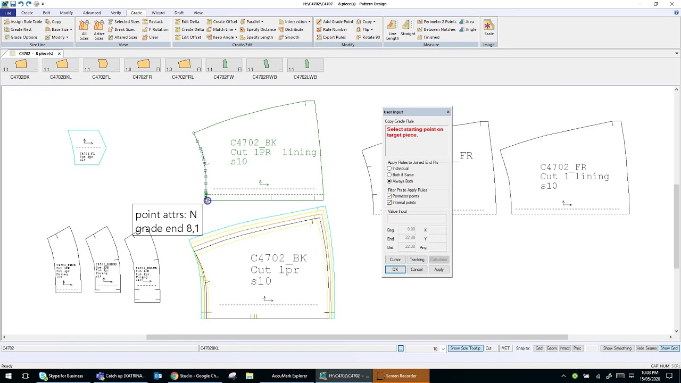Click the Export Rules command
The width and height of the screenshot is (681, 383).
tap(331, 37)
